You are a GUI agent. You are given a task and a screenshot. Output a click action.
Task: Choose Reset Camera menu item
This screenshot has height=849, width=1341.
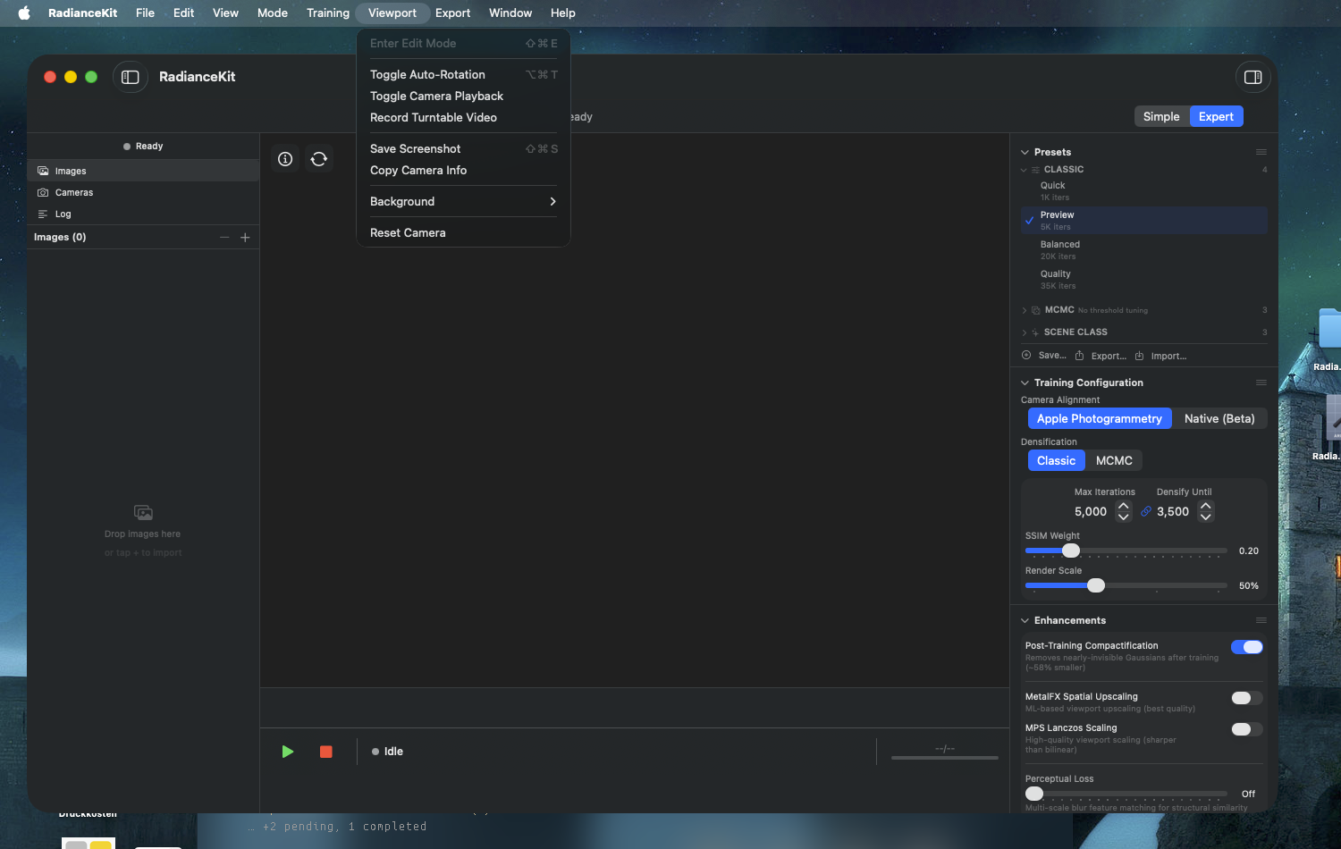tap(463, 232)
